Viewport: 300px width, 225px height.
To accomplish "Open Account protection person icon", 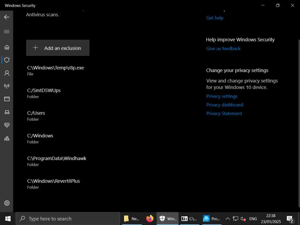I will (x=7, y=73).
